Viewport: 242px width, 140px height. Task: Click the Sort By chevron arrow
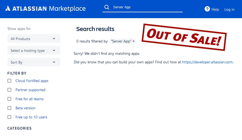point(54,62)
